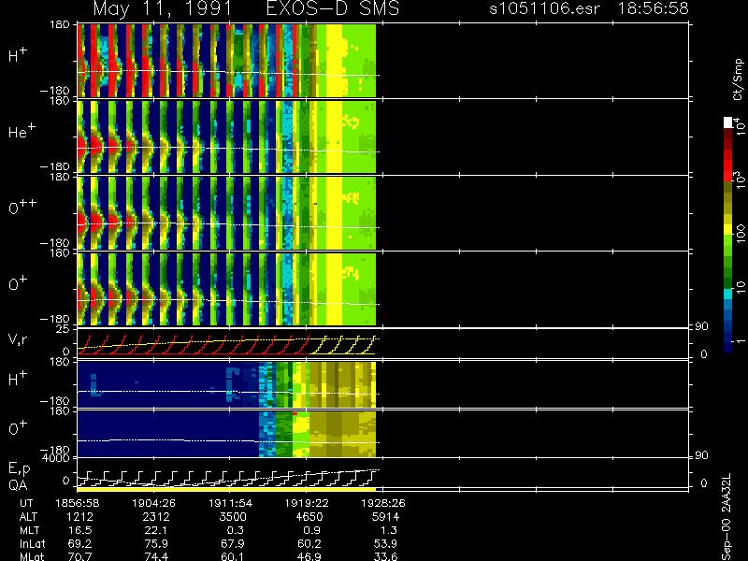Viewport: 748px width, 561px height.
Task: Click the He+ panel label
Action: [22, 131]
